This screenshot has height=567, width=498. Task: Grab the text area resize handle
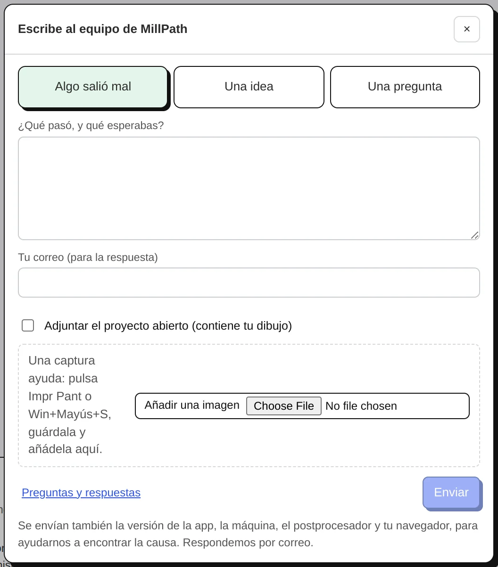[x=474, y=235]
